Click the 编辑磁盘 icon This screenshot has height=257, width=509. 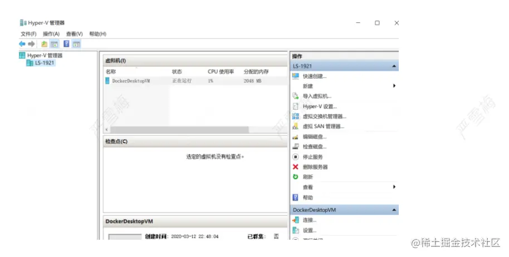[295, 137]
